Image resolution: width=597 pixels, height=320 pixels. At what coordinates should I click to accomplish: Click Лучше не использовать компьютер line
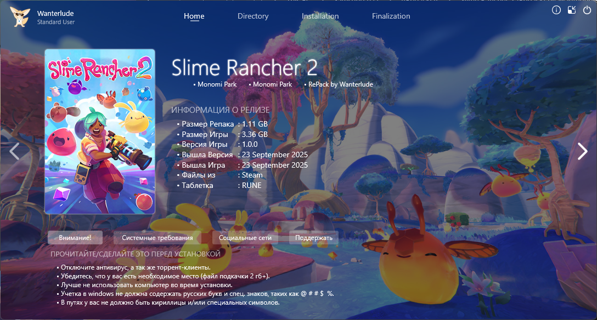tap(147, 284)
